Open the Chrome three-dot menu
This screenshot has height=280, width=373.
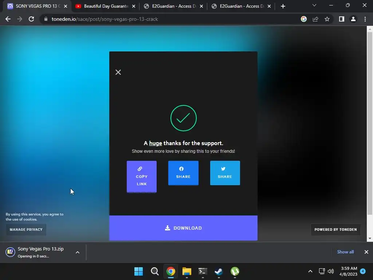click(365, 19)
